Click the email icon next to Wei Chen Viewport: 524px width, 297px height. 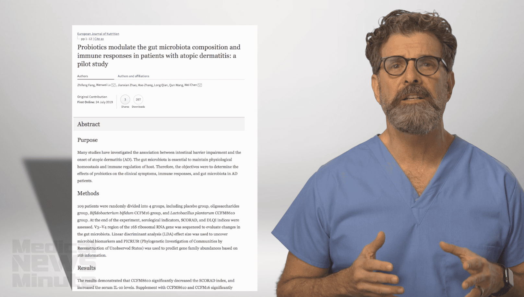click(200, 85)
